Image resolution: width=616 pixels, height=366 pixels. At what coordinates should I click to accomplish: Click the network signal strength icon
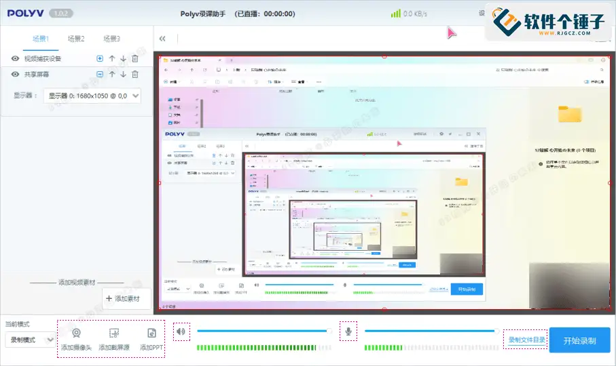(395, 14)
